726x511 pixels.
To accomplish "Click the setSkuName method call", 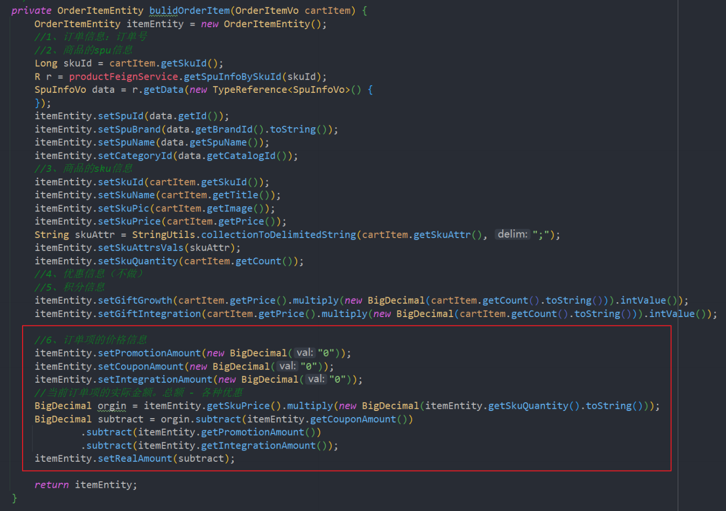I will (126, 195).
